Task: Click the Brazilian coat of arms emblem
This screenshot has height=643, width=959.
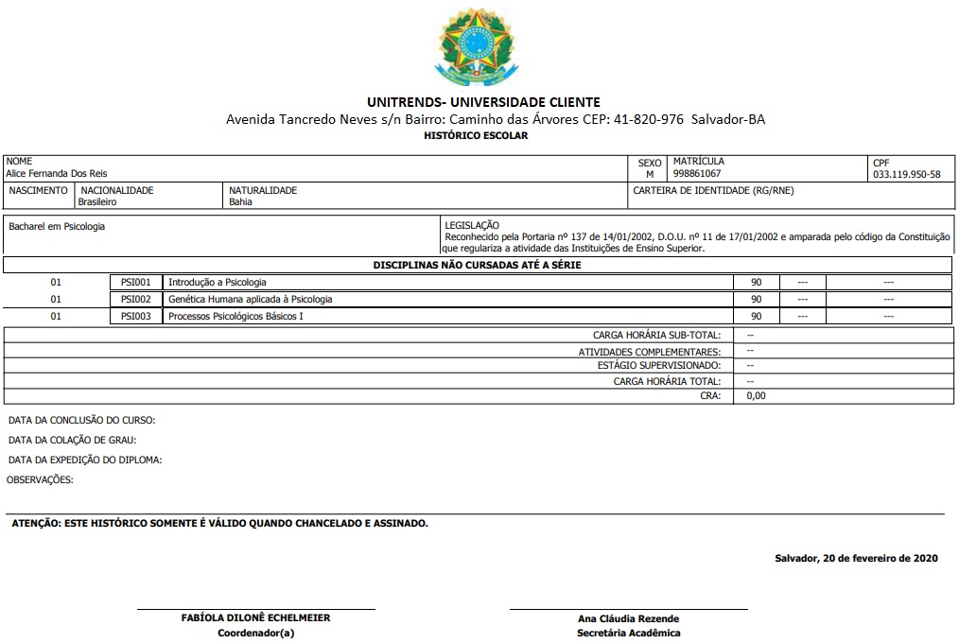Action: [477, 45]
